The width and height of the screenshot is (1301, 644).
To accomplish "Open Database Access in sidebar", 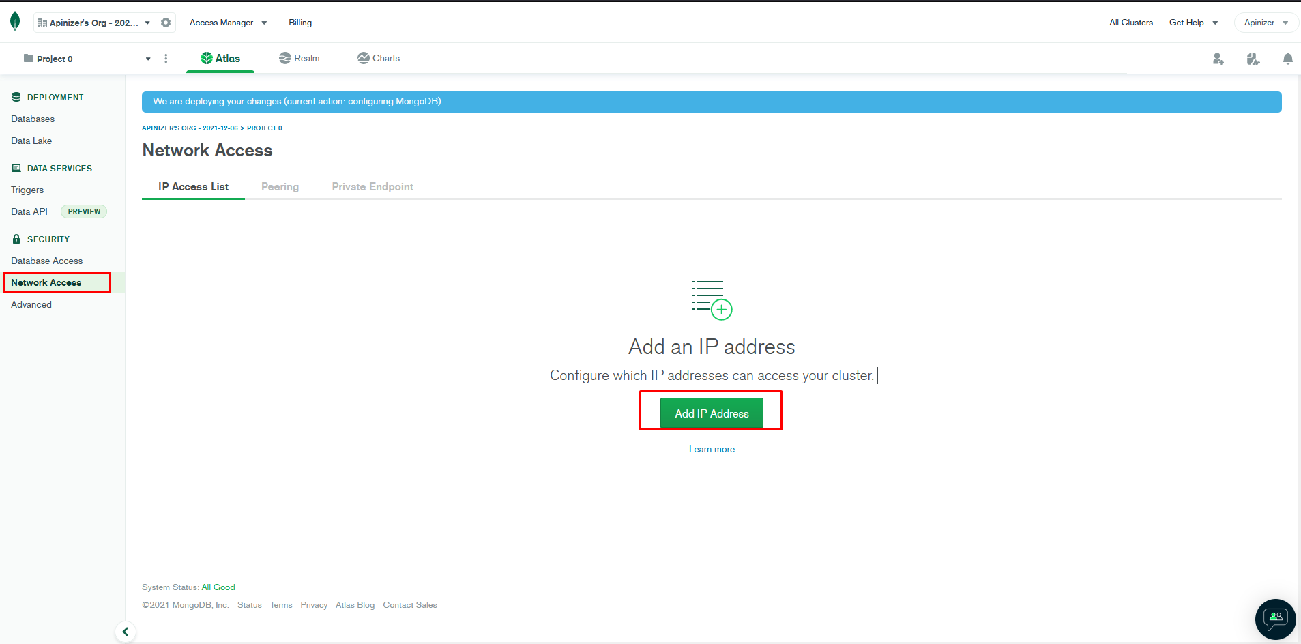I will [46, 261].
